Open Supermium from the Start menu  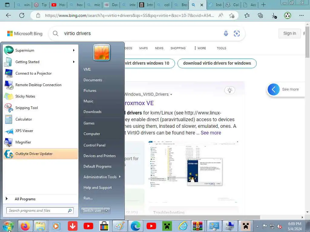point(41,50)
